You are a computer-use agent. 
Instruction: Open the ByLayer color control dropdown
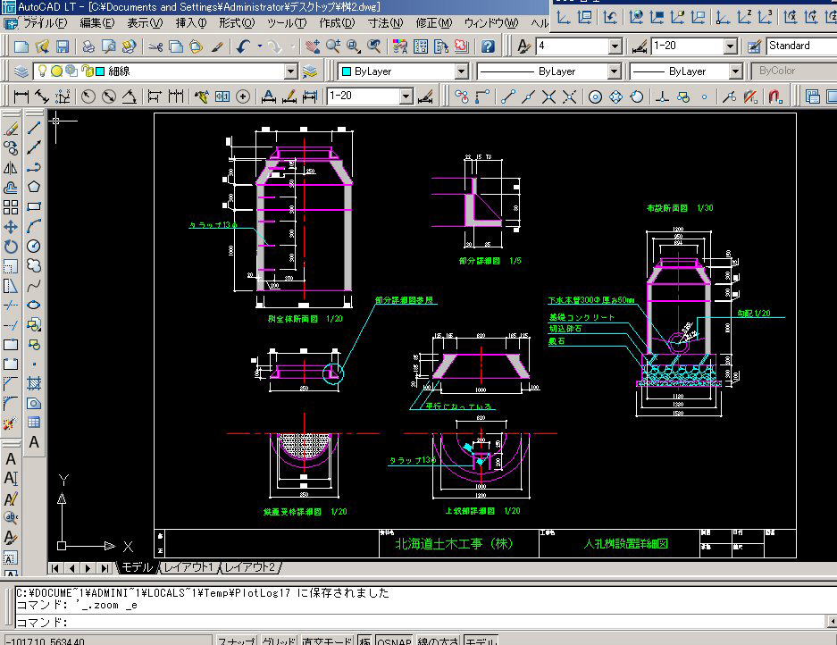(461, 71)
